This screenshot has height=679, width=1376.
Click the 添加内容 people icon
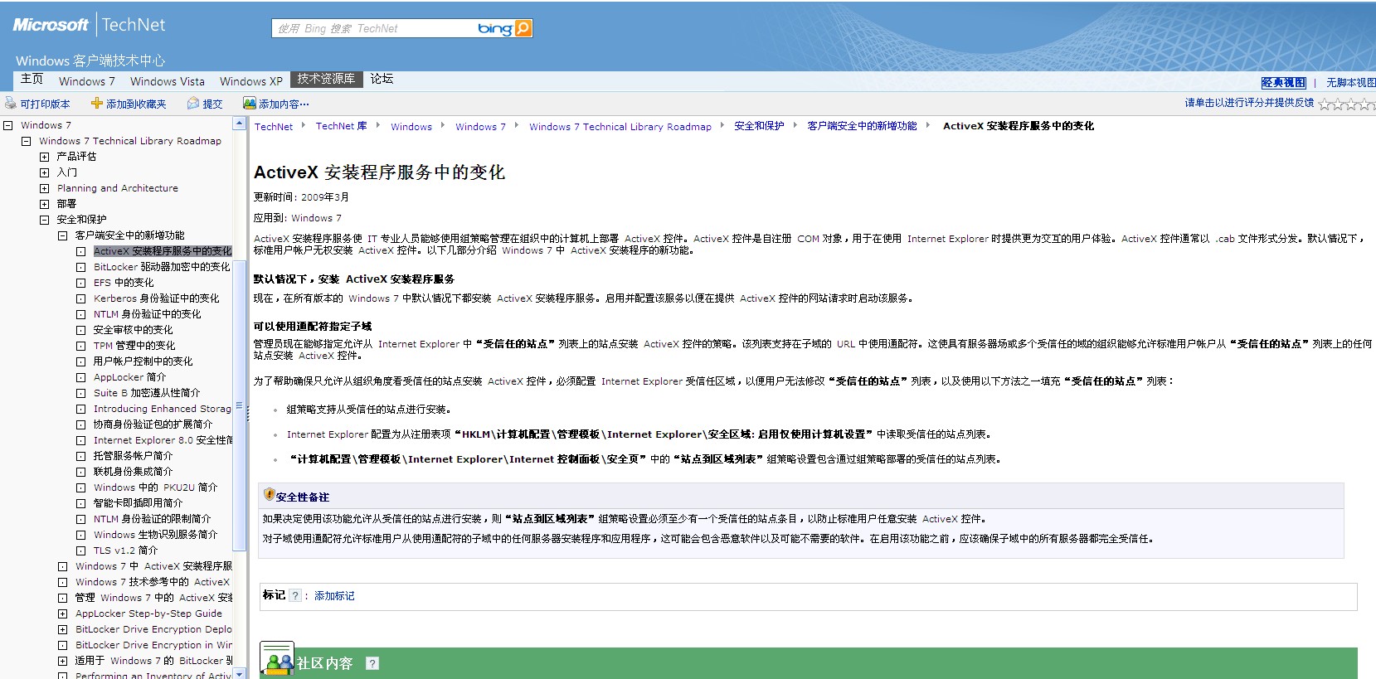(x=249, y=104)
